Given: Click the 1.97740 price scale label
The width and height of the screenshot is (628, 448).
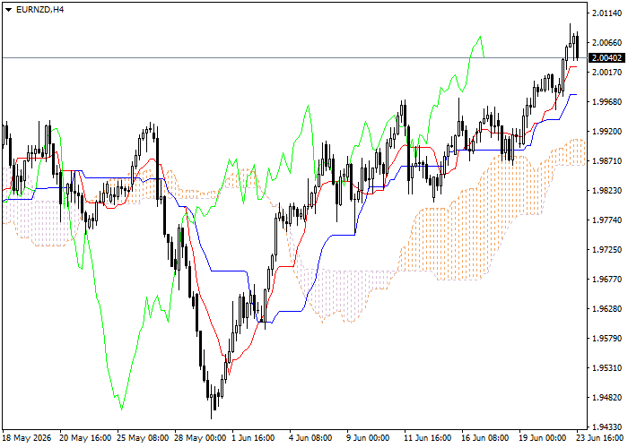Looking at the screenshot, I should (x=606, y=220).
